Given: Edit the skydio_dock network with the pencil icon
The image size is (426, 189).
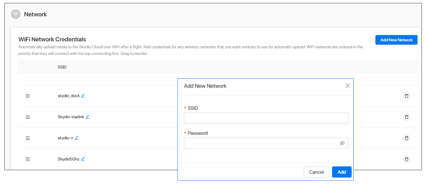Looking at the screenshot, I should 83,96.
